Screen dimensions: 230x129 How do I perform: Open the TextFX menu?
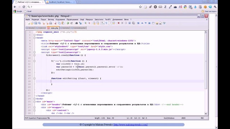pyautogui.click(x=108, y=19)
